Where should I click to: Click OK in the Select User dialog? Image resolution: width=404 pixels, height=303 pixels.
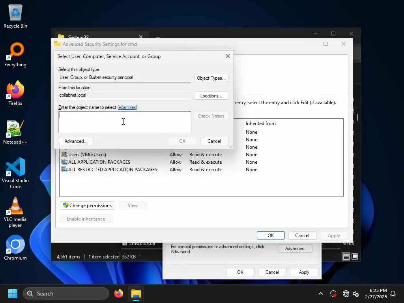point(182,141)
